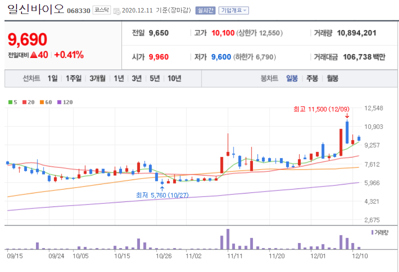The image size is (399, 272).
Task: Click the tallest volume bar near 11/11
Action: click(x=227, y=239)
